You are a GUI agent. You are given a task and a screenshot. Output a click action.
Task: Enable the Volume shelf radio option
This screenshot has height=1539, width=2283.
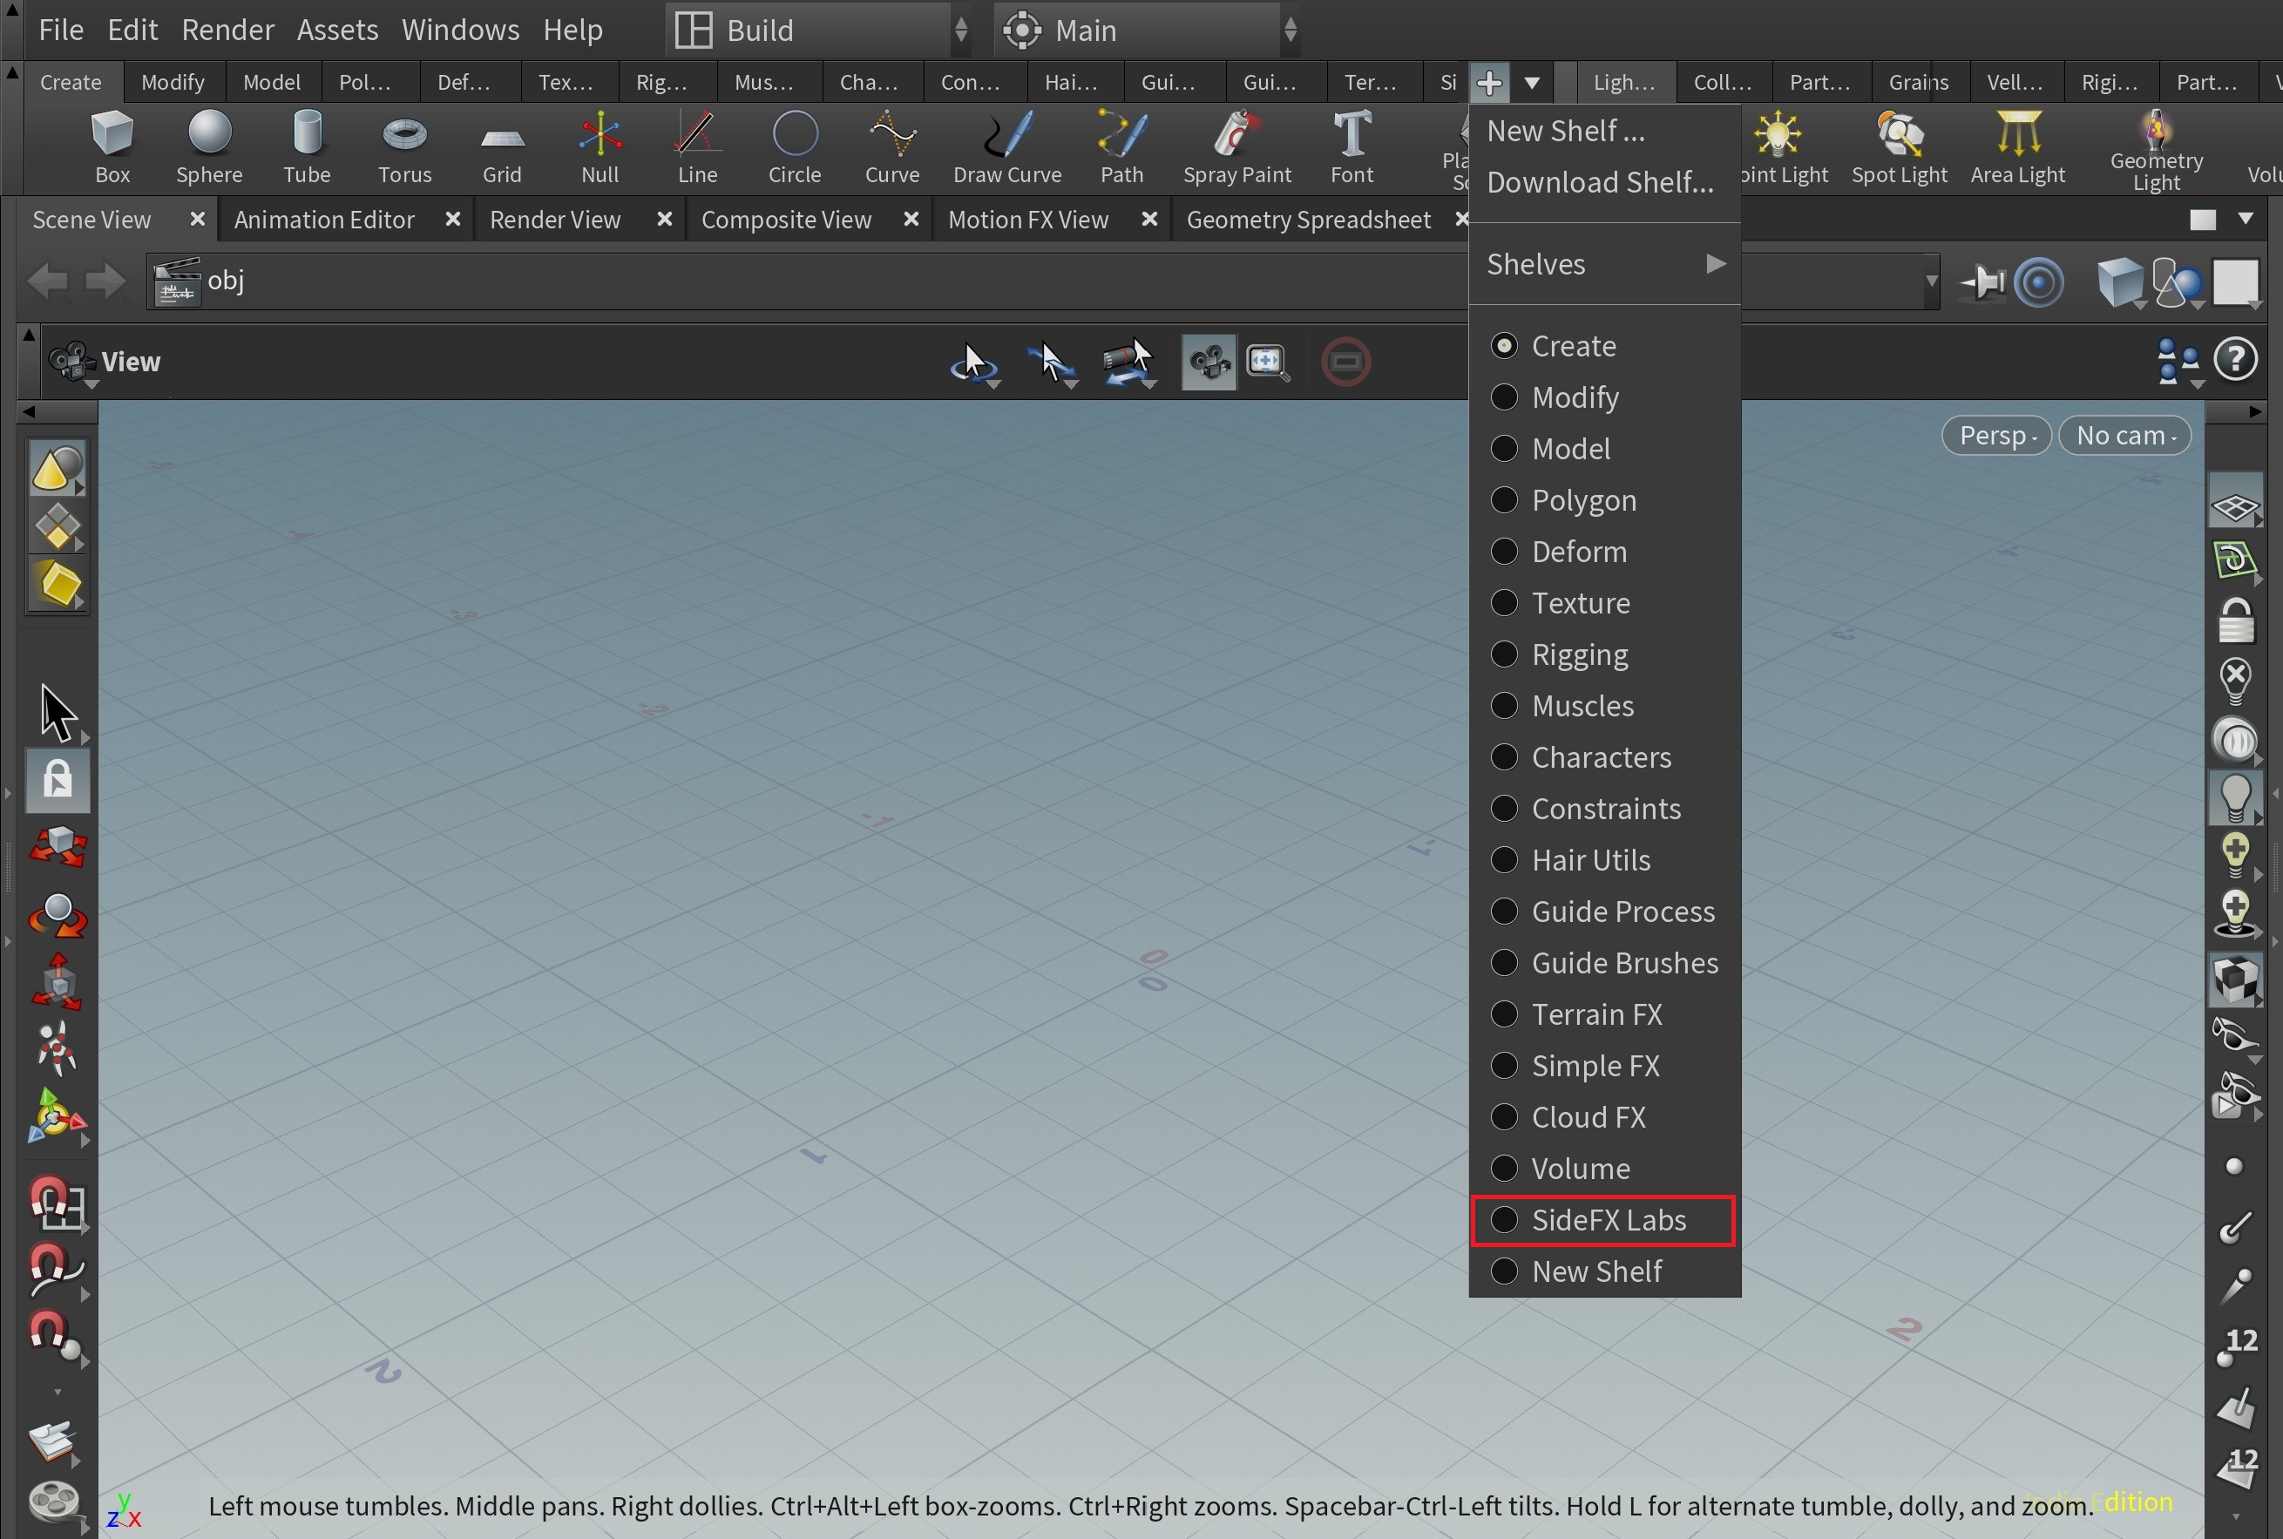coord(1505,1168)
